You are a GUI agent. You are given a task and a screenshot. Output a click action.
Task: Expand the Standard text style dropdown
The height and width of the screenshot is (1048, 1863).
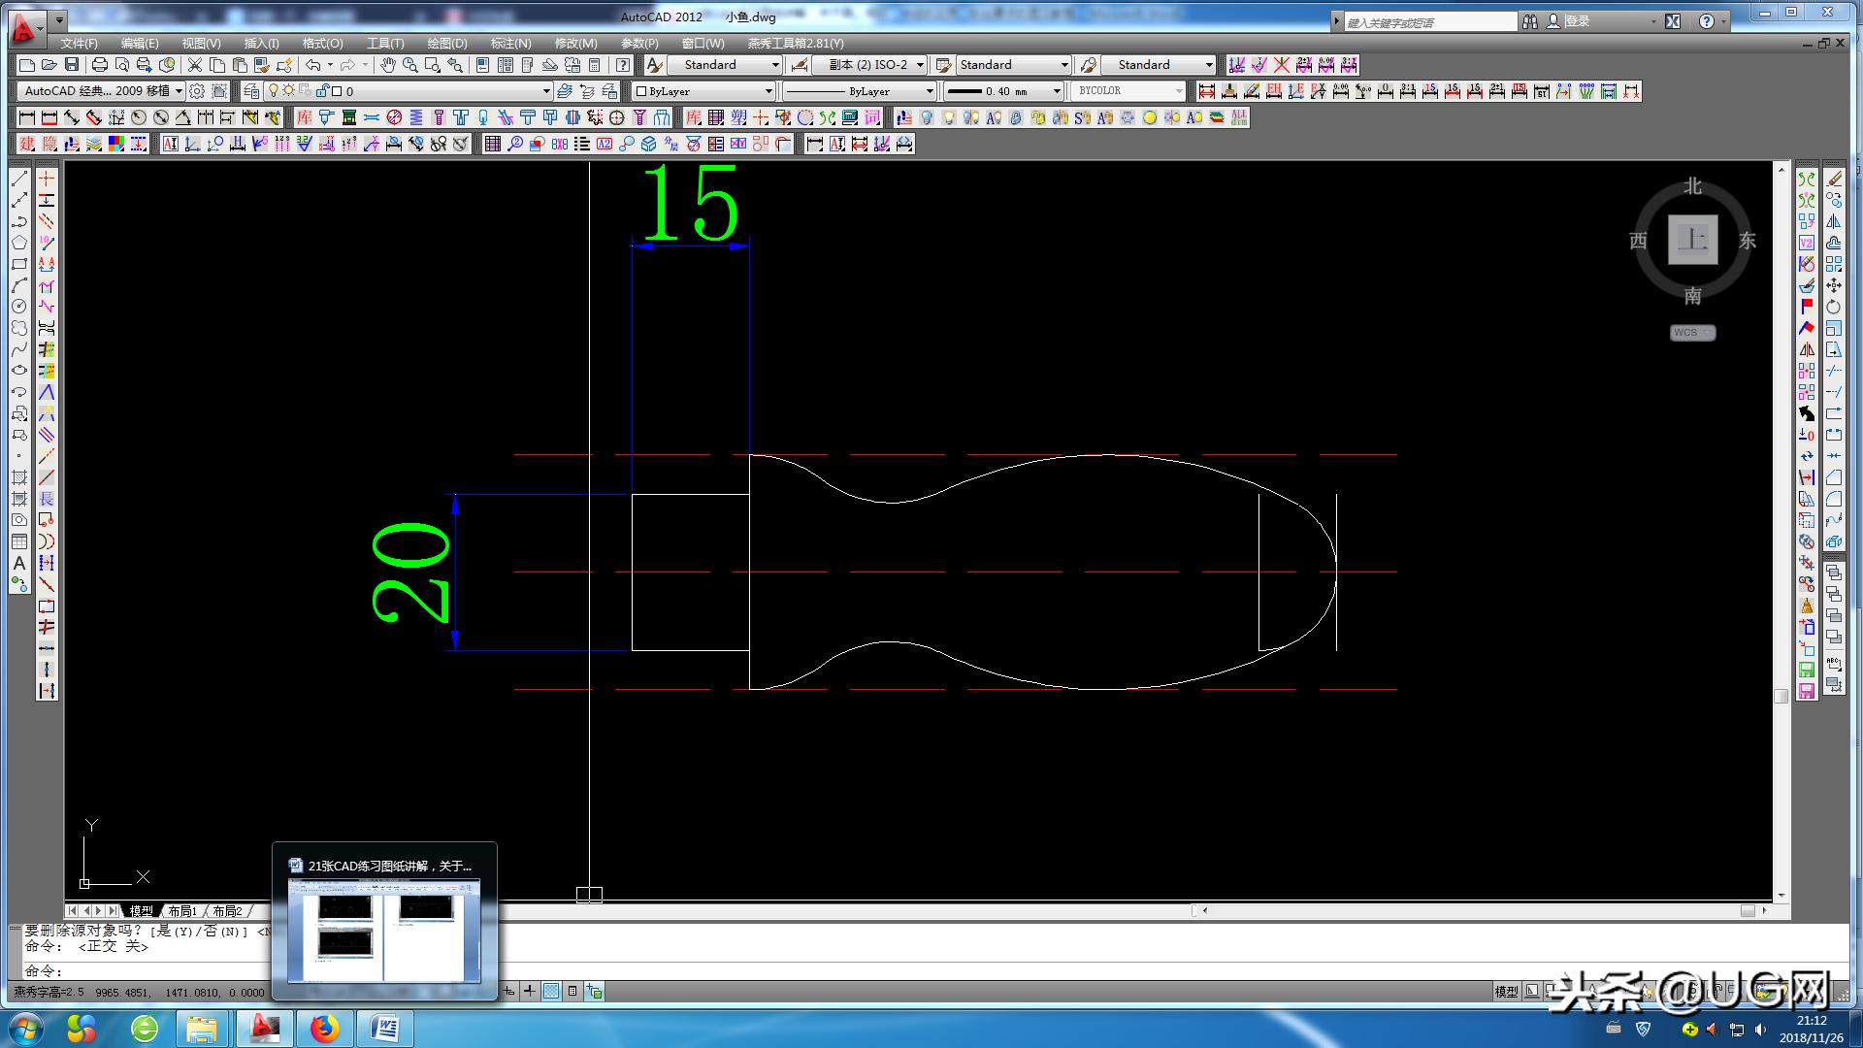(775, 65)
